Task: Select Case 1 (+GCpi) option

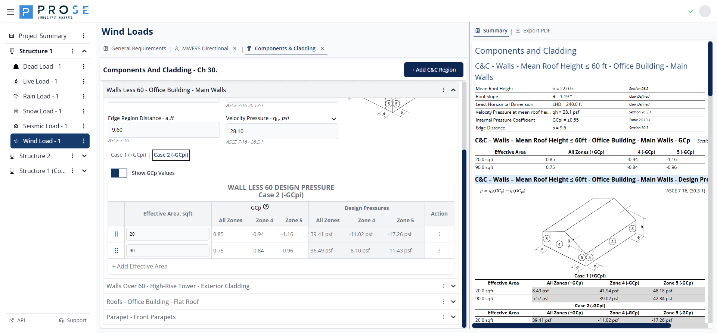Action: (128, 155)
